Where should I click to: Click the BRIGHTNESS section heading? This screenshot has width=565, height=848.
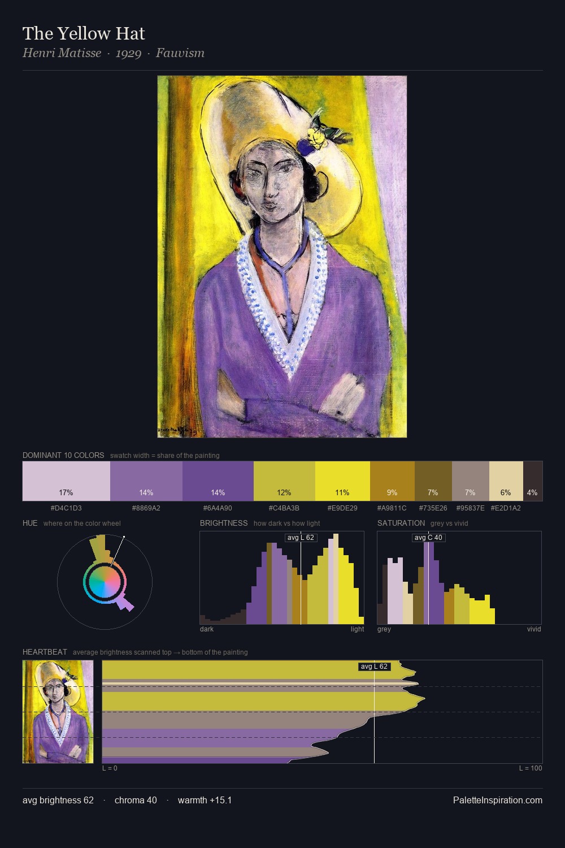pos(224,523)
